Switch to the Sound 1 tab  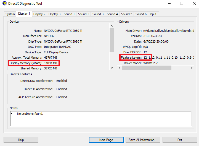tap(69, 14)
